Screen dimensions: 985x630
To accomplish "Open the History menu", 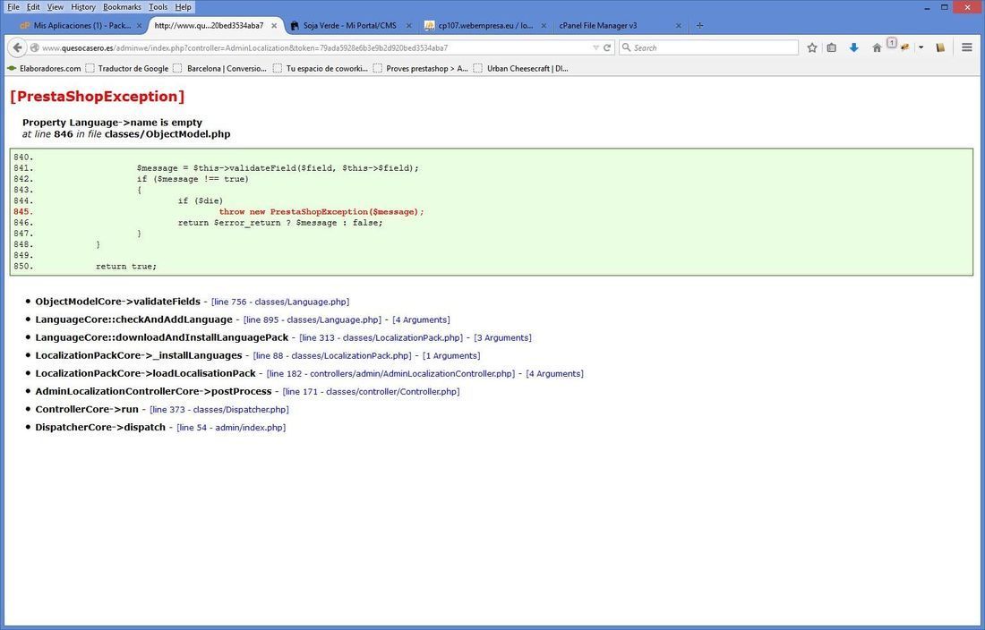I will point(83,7).
